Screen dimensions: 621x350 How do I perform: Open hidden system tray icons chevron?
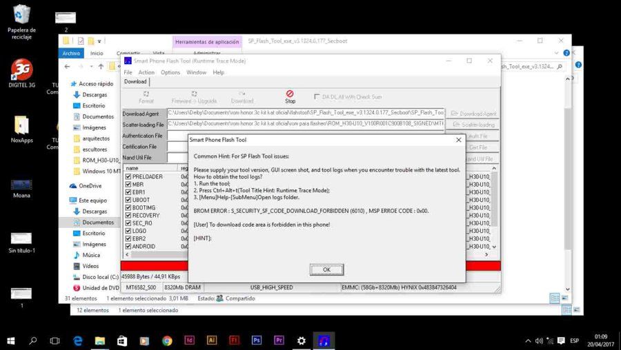(528, 340)
